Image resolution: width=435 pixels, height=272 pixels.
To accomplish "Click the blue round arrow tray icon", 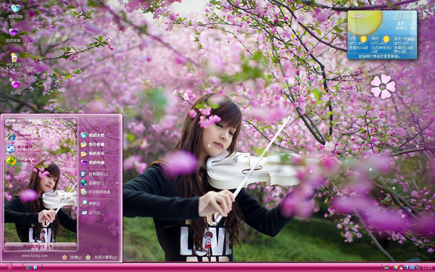I will pyautogui.click(x=406, y=267).
